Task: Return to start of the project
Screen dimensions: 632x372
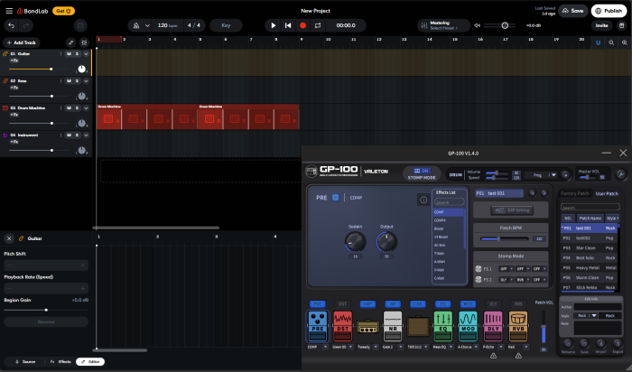Action: point(288,25)
